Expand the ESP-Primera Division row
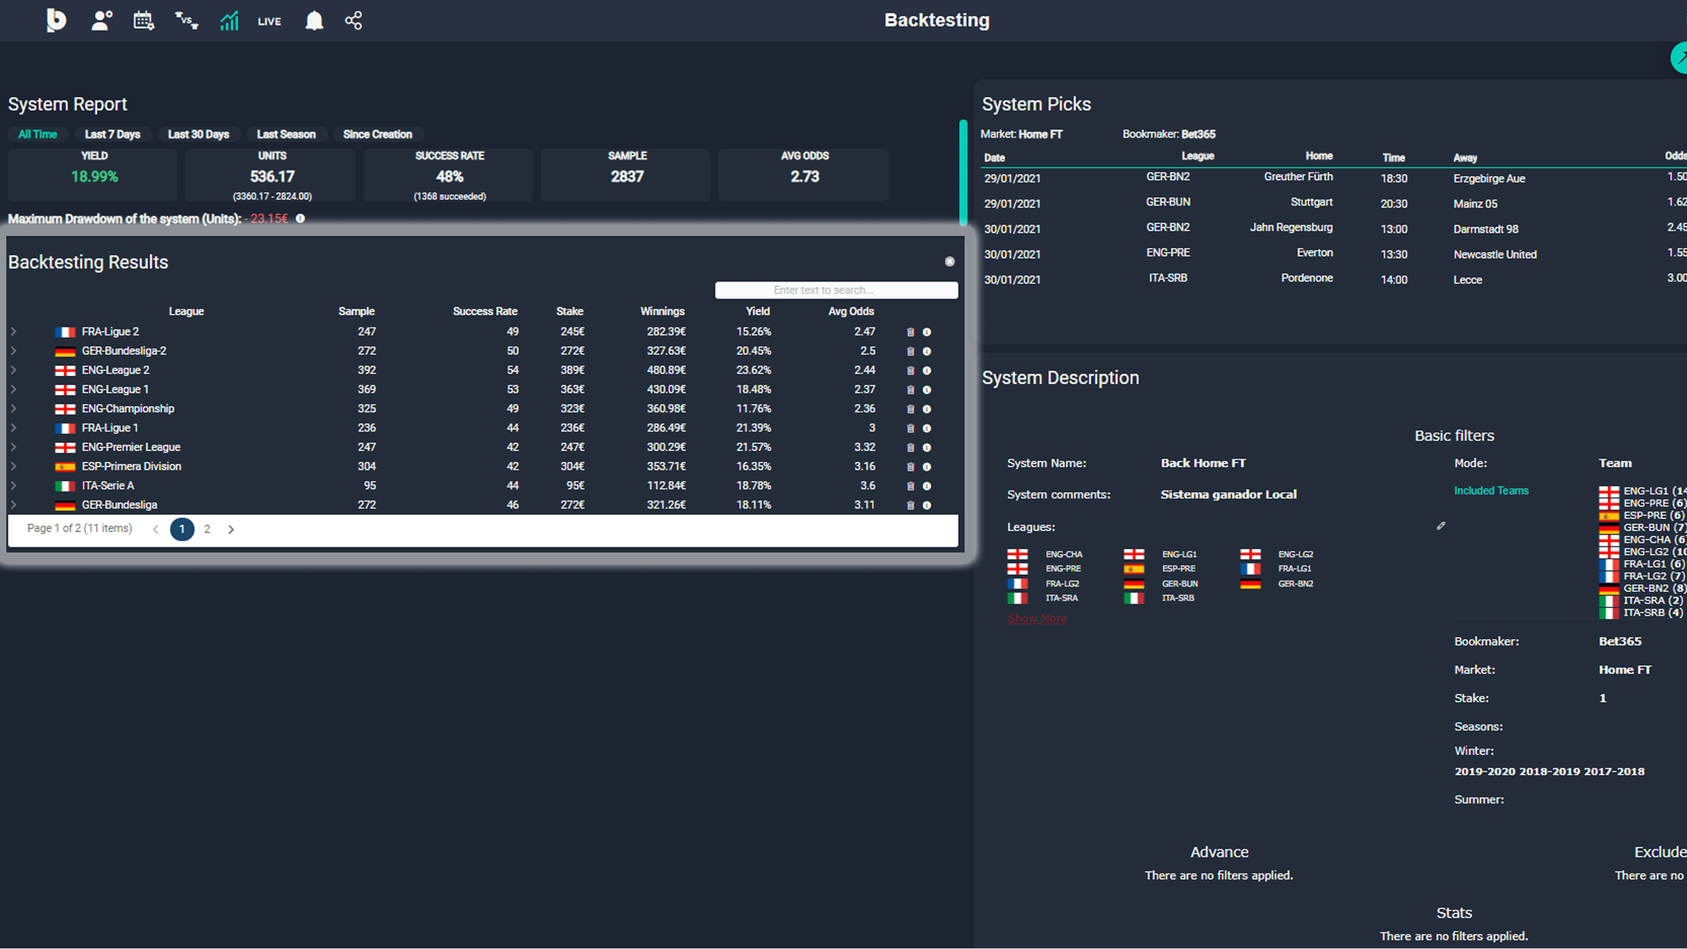 coord(14,466)
